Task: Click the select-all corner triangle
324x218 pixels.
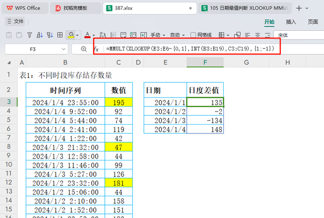Action: click(x=9, y=63)
